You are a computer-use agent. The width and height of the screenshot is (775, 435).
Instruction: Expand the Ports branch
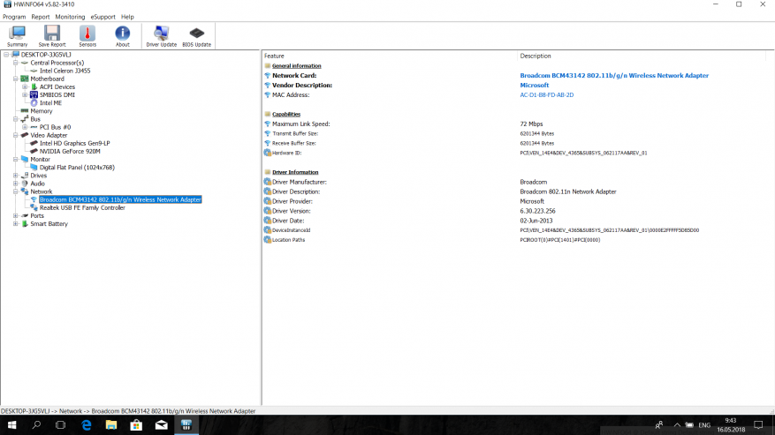click(x=16, y=216)
